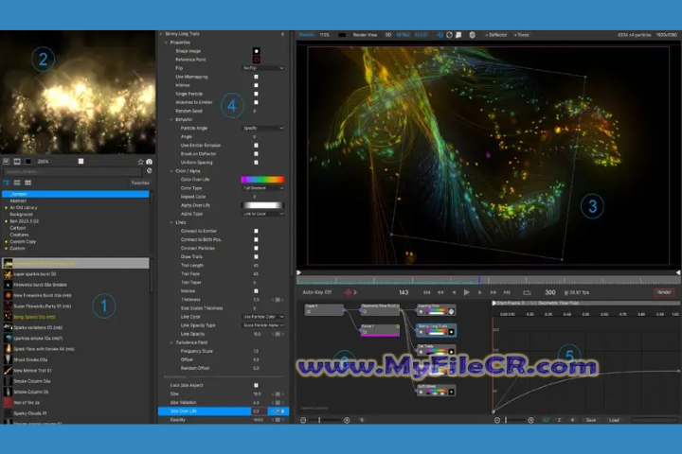This screenshot has height=454, width=682.
Task: Edit the Color Over Life gradient
Action: tap(262, 180)
